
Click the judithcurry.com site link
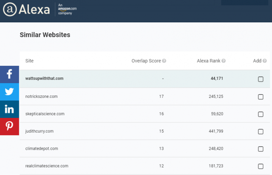[39, 131]
